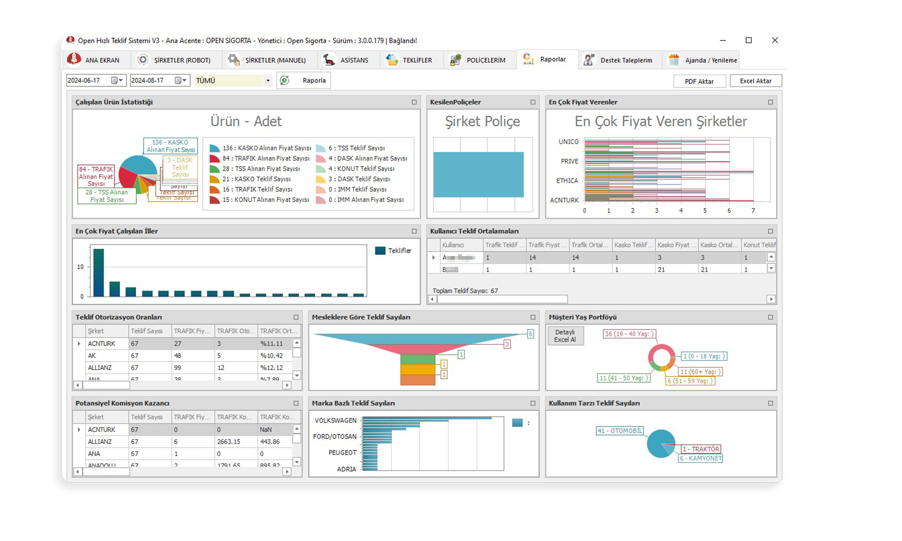Click the ŞİRKETLER (ROBOT) gear icon
Image resolution: width=902 pixels, height=541 pixels.
(x=143, y=60)
